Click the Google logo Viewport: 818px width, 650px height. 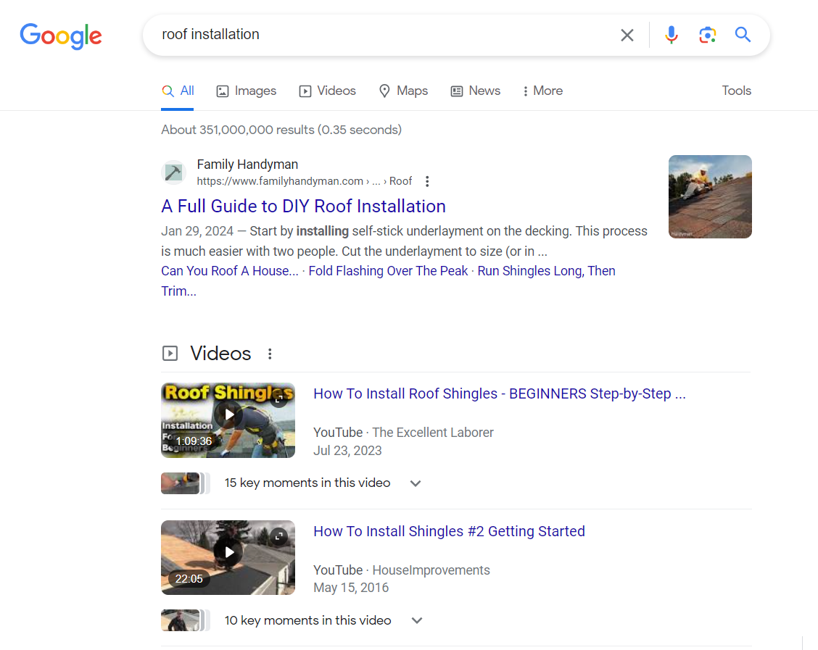61,36
